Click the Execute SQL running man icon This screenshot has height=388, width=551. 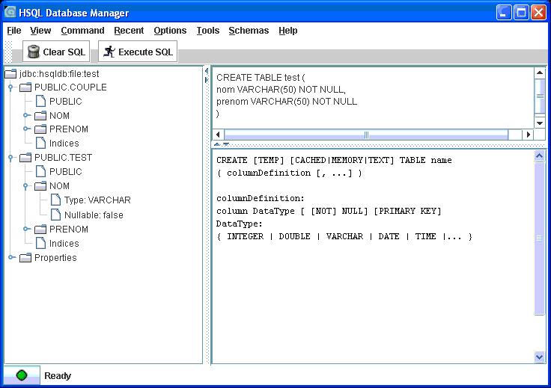coord(109,52)
